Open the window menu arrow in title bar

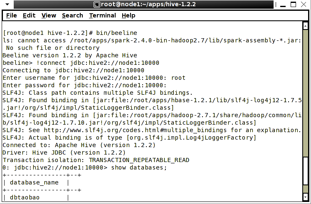click(x=7, y=4)
